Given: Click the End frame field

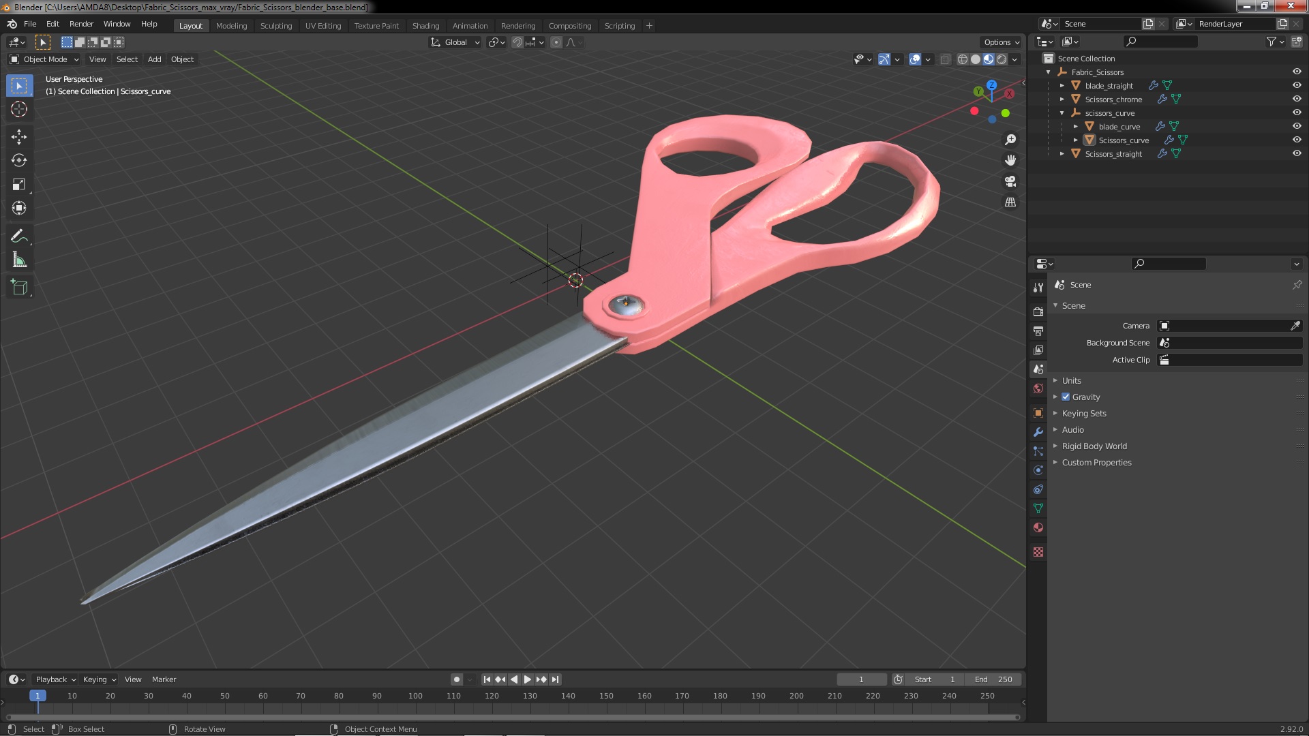Looking at the screenshot, I should pyautogui.click(x=994, y=679).
